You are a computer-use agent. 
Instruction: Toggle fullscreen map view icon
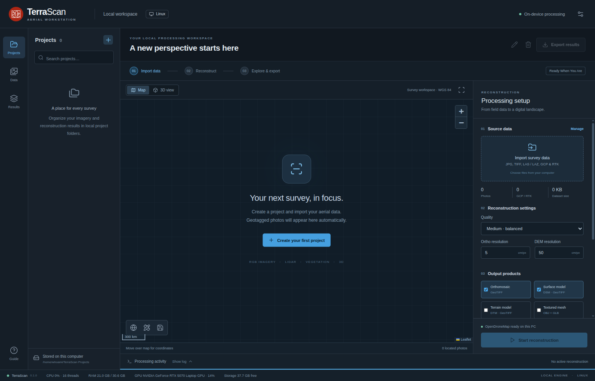click(462, 90)
